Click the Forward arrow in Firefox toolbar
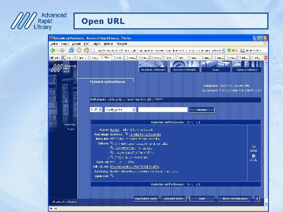The image size is (283, 212). click(x=62, y=50)
